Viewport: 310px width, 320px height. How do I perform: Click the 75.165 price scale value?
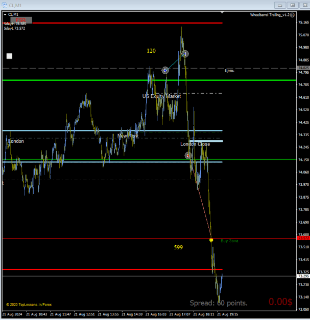[303, 23]
